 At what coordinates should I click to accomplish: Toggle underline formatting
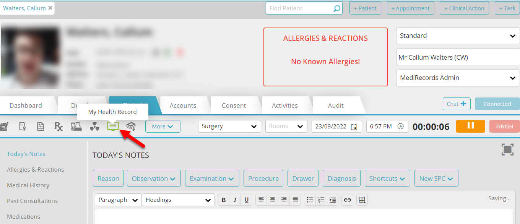click(246, 200)
